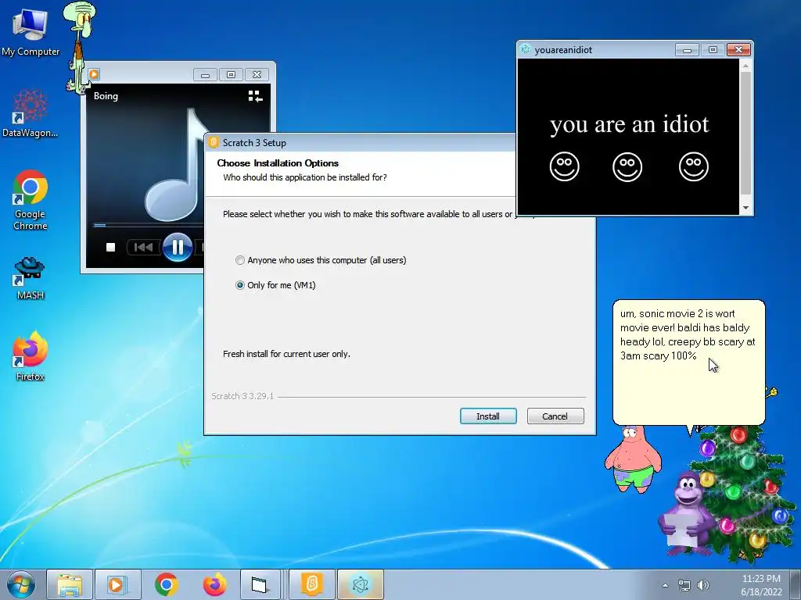This screenshot has height=600, width=801.
Task: Open the network tray icon
Action: point(684,585)
